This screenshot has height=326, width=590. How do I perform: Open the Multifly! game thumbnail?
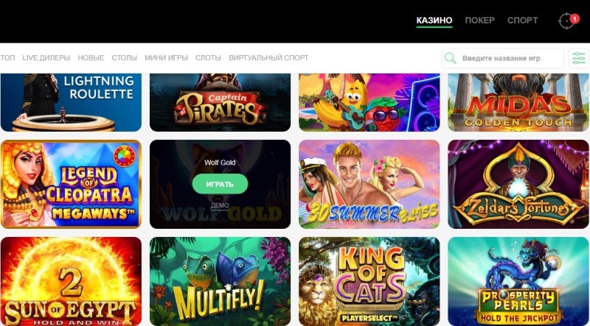click(x=220, y=281)
